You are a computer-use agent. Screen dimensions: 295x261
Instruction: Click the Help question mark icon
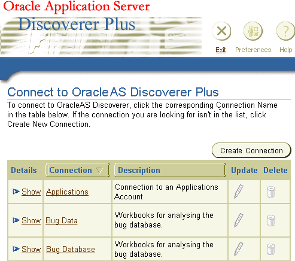coord(285,31)
